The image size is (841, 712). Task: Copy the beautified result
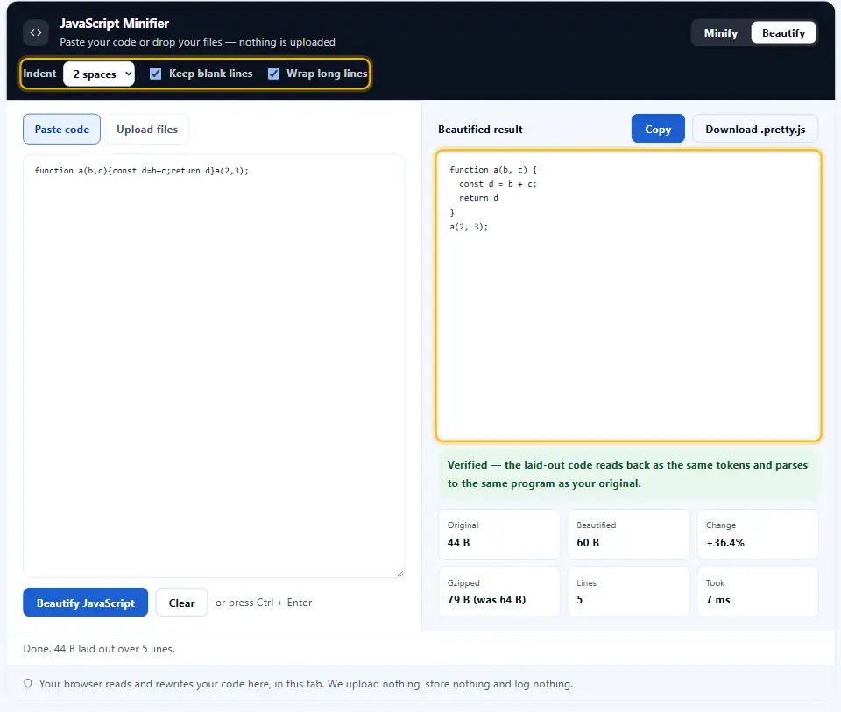[658, 129]
